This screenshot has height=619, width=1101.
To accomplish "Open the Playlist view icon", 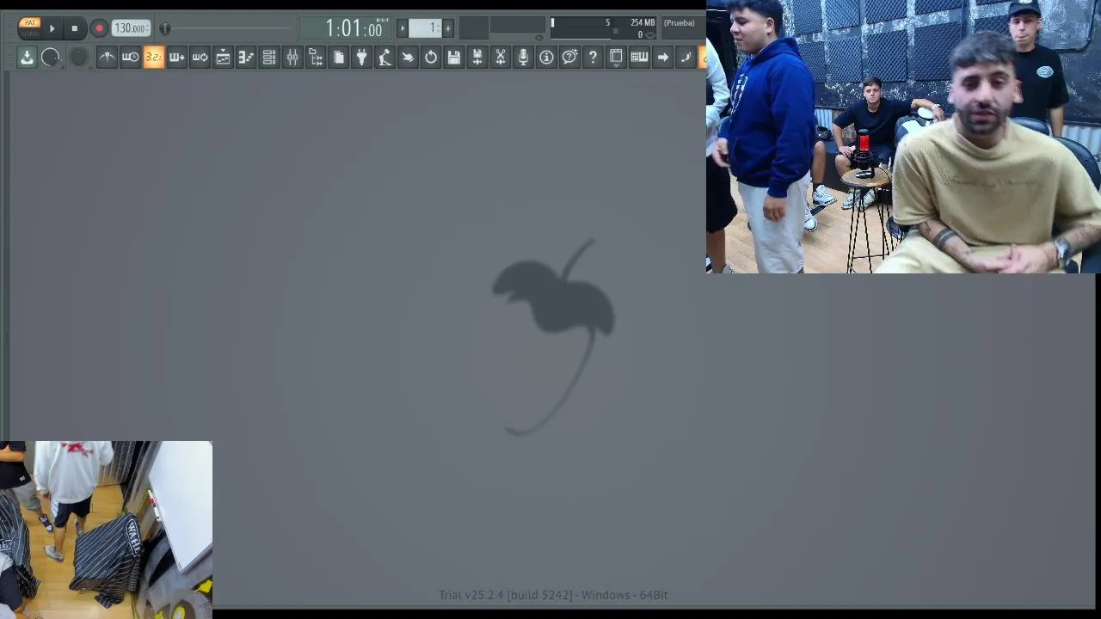I will click(x=223, y=57).
